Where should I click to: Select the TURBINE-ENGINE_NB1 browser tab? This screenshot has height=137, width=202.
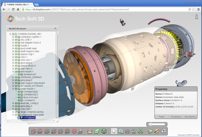pos(18,5)
